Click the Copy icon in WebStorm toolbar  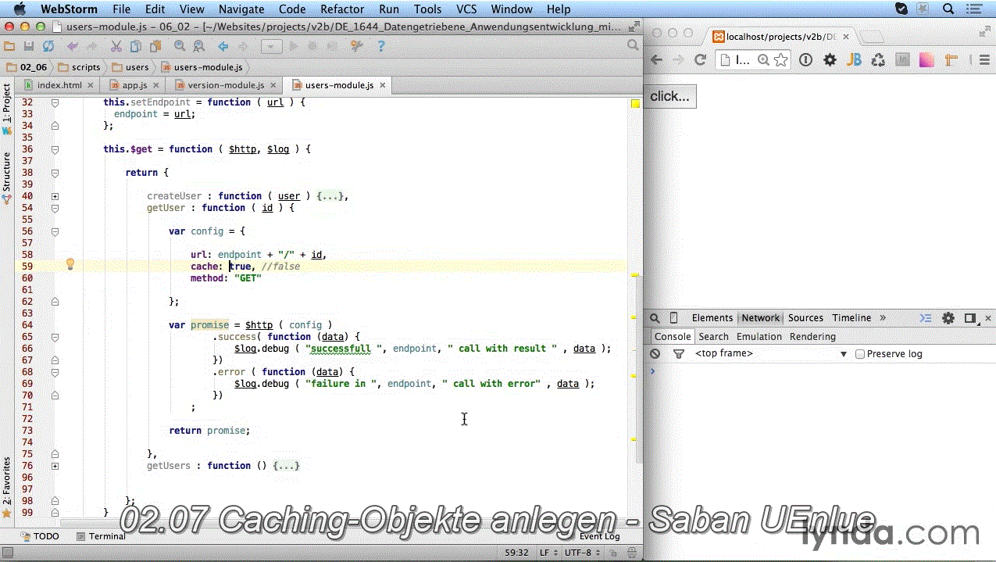pyautogui.click(x=135, y=47)
